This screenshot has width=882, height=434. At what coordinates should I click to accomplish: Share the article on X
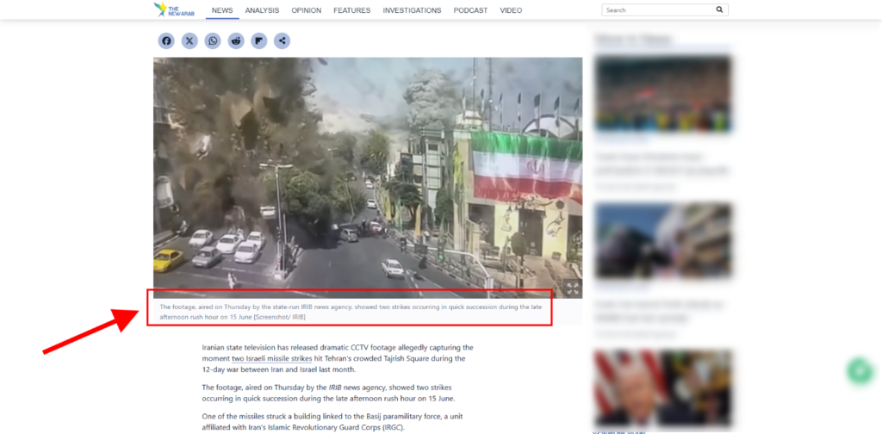pos(189,40)
